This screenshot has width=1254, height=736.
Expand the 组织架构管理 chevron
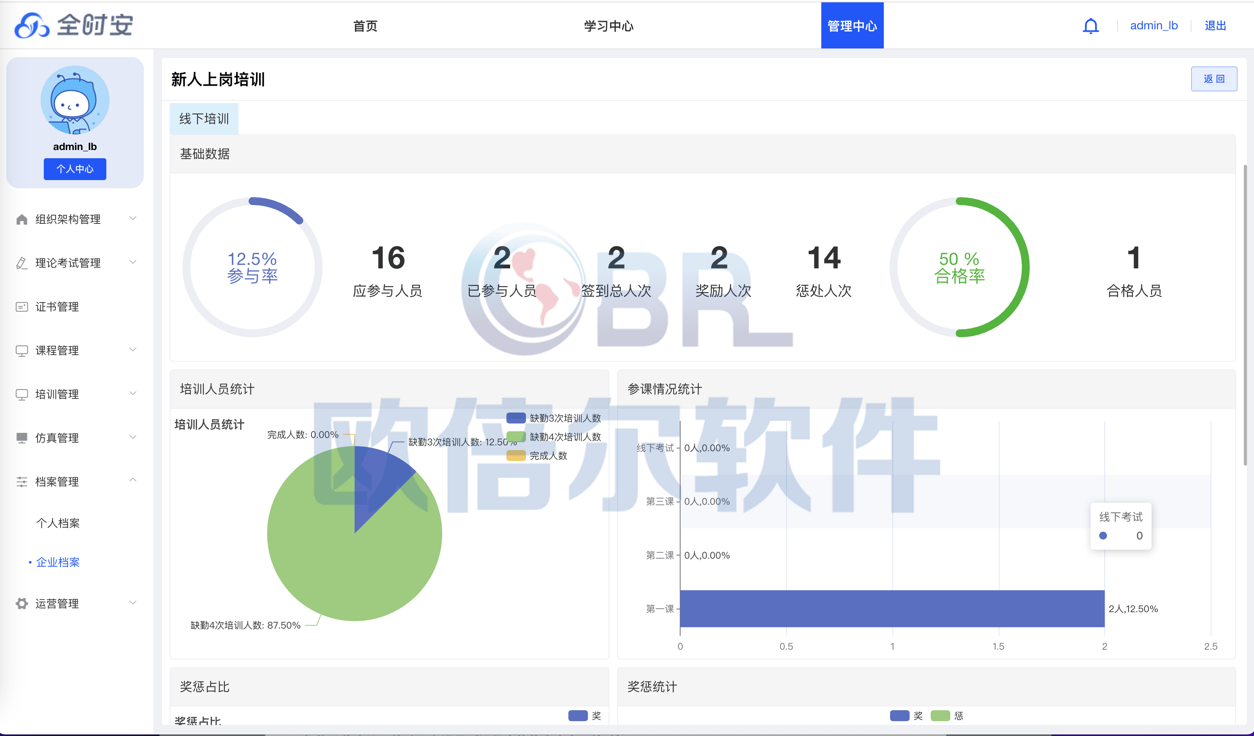[x=133, y=218]
